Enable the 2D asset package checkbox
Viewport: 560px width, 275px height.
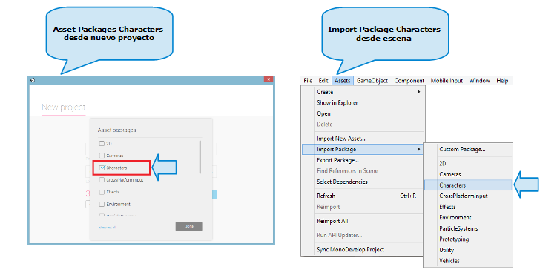[x=102, y=143]
